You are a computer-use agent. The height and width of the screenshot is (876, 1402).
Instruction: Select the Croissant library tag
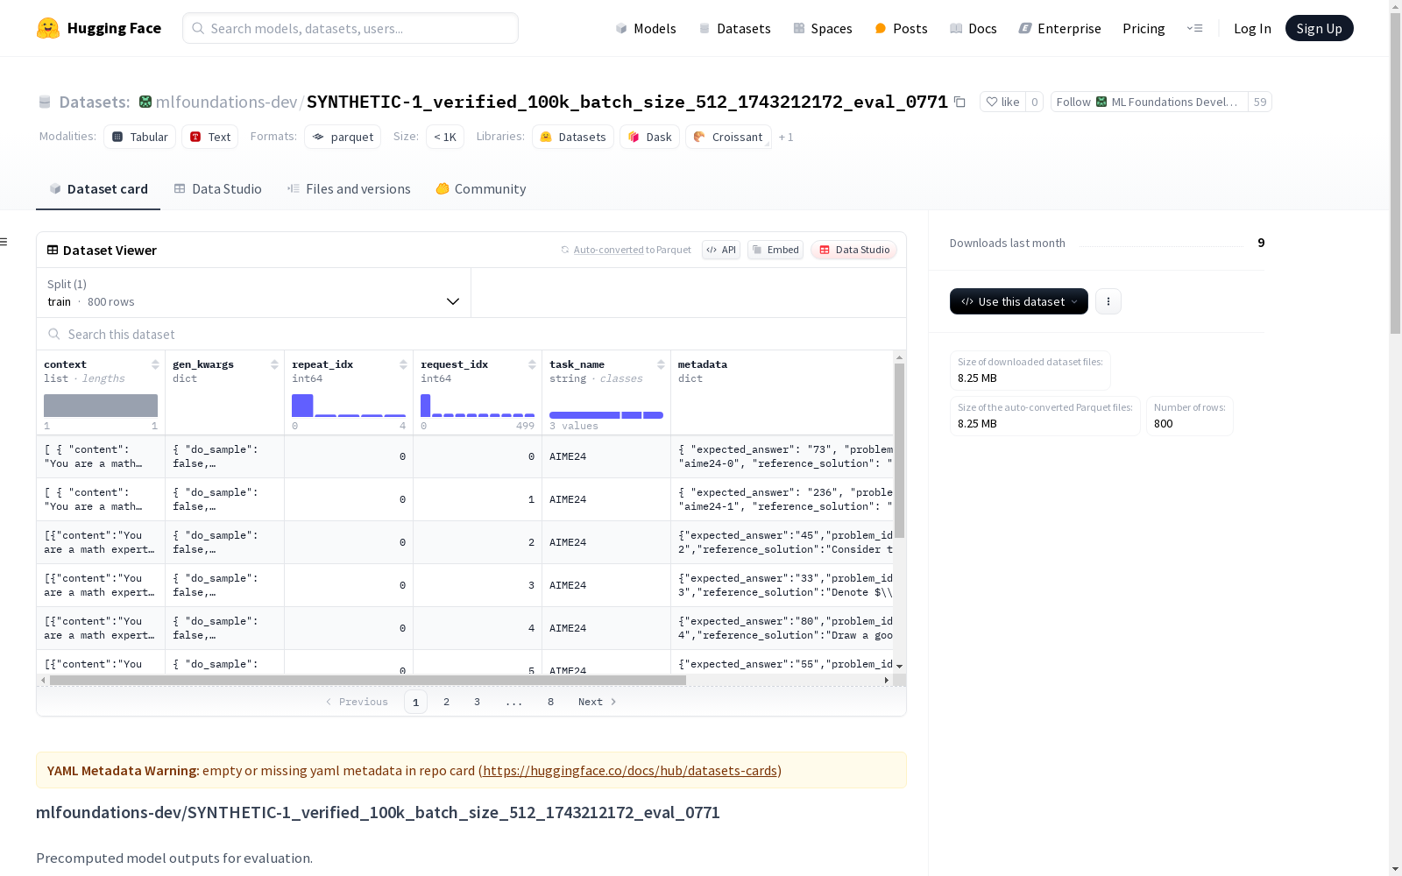(x=729, y=137)
